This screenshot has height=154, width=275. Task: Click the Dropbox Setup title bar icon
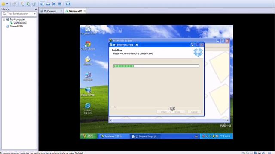[111, 45]
